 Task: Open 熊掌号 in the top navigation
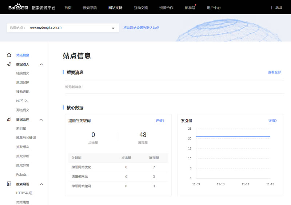pyautogui.click(x=190, y=8)
